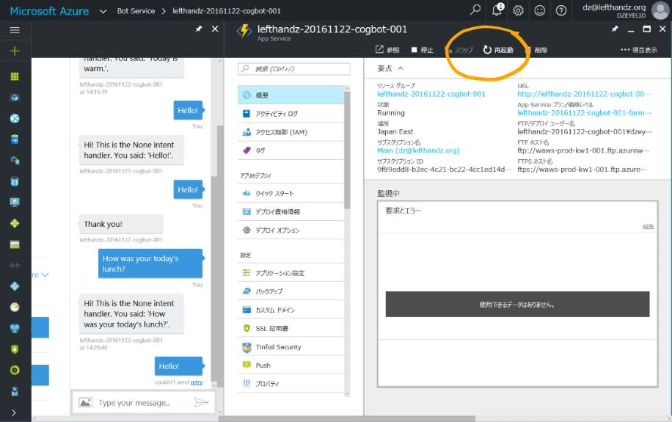Click the send arrow in the chat box
672x422 pixels.
[x=201, y=402]
